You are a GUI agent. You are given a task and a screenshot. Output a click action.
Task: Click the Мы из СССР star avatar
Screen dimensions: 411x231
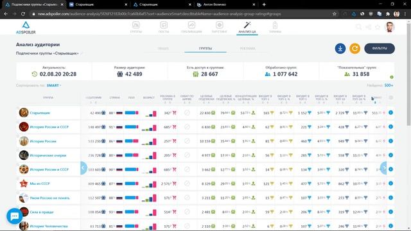tap(24, 184)
